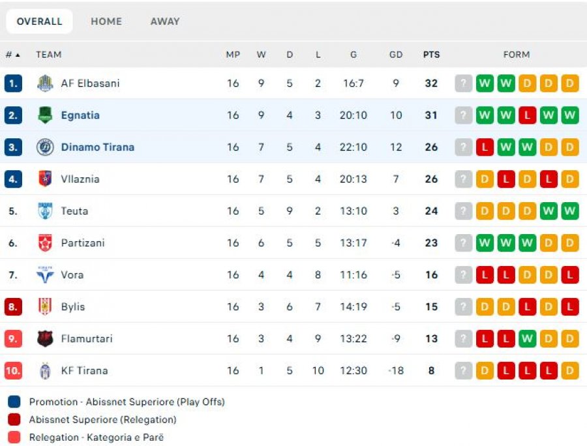Click the KF Tirana club crest
The image size is (587, 446).
tap(45, 370)
